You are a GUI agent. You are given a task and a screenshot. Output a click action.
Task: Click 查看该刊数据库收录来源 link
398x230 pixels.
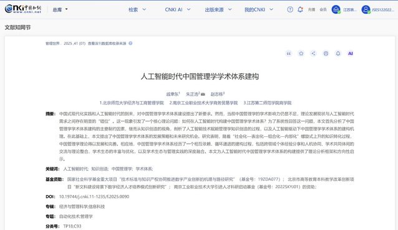(x=107, y=44)
